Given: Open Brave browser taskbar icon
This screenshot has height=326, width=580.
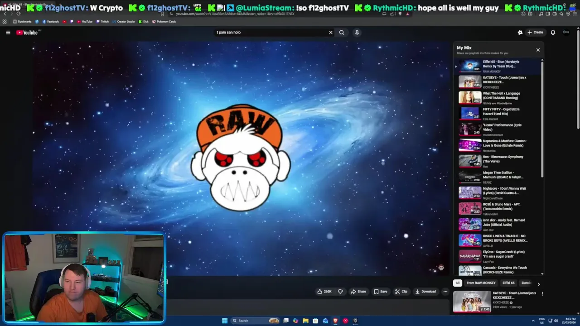Looking at the screenshot, I should [335, 321].
